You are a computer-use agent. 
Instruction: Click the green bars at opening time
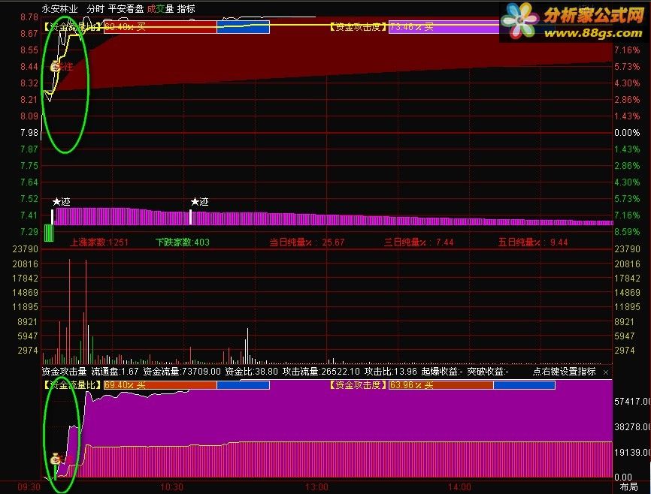pyautogui.click(x=49, y=233)
